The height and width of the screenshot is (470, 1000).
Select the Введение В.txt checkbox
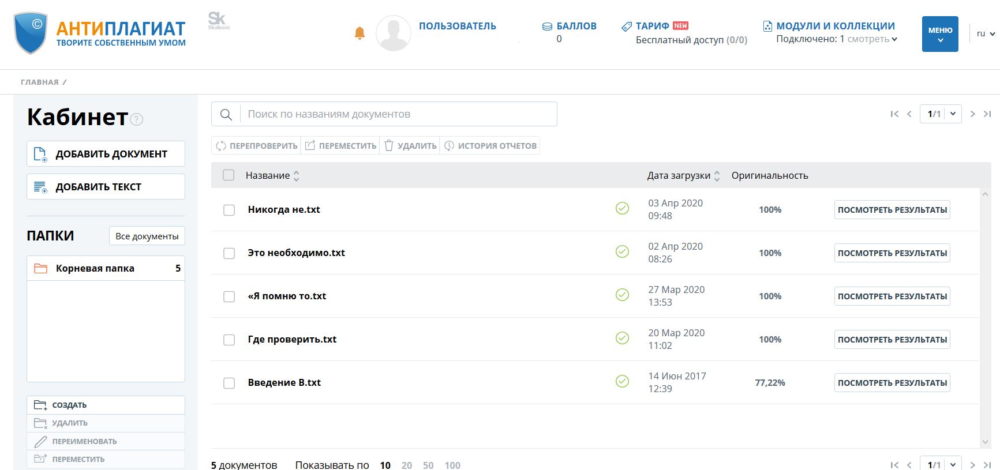coord(229,383)
